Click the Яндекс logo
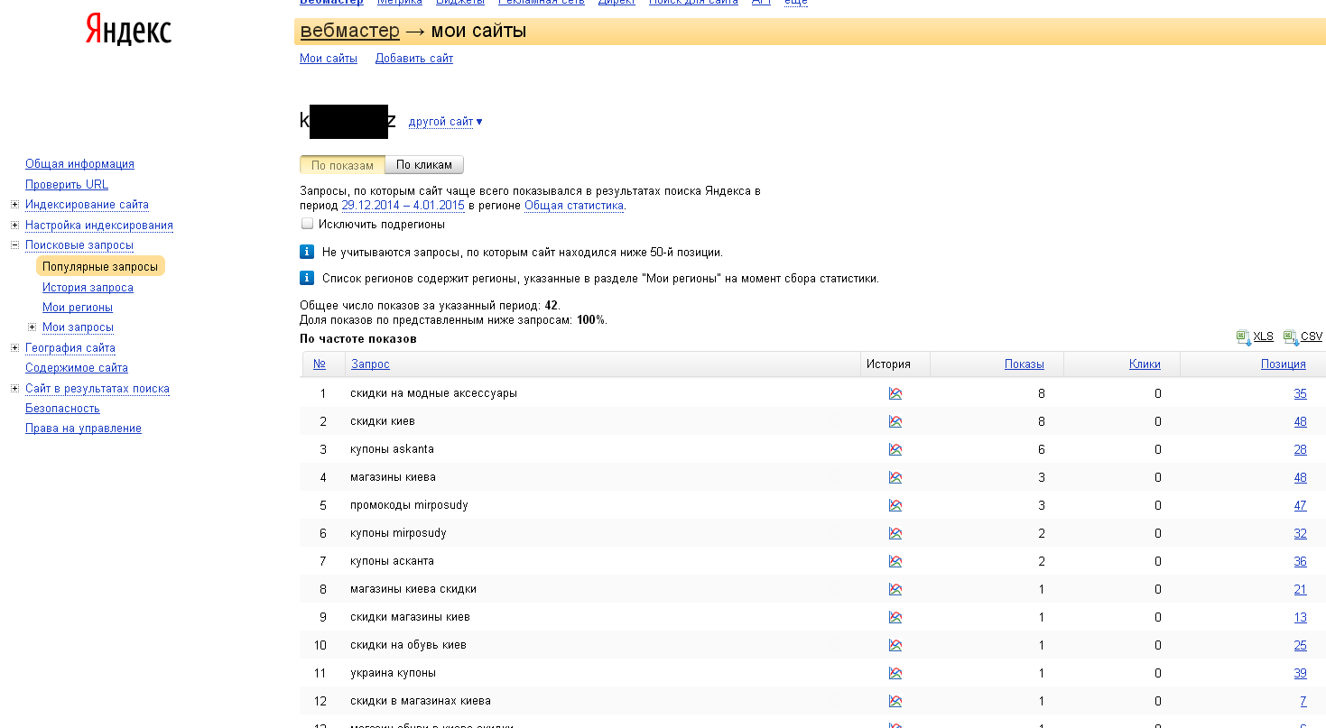Image resolution: width=1326 pixels, height=728 pixels. pos(128,30)
